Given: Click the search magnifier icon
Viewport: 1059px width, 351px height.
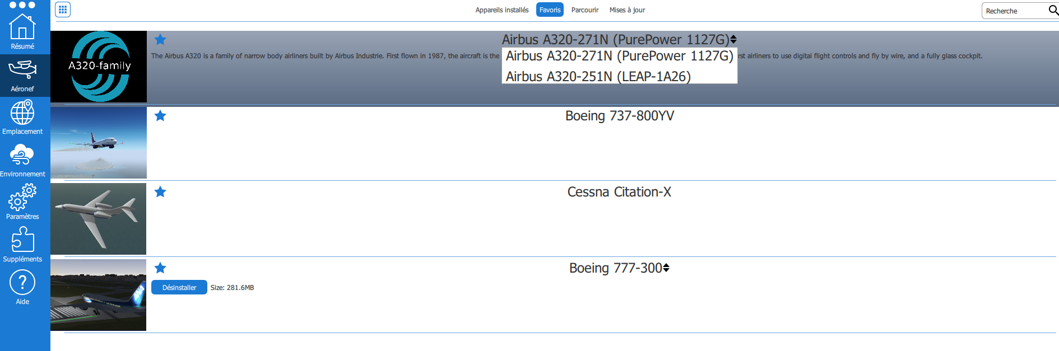Looking at the screenshot, I should tap(1053, 10).
